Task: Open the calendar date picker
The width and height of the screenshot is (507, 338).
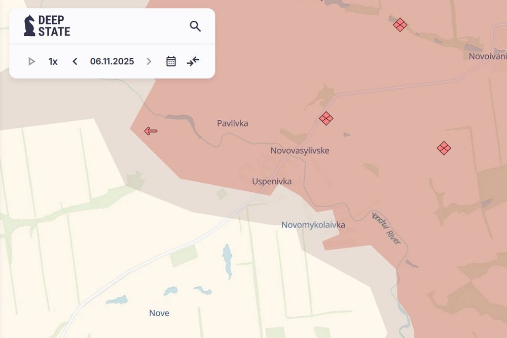Action: coord(170,61)
